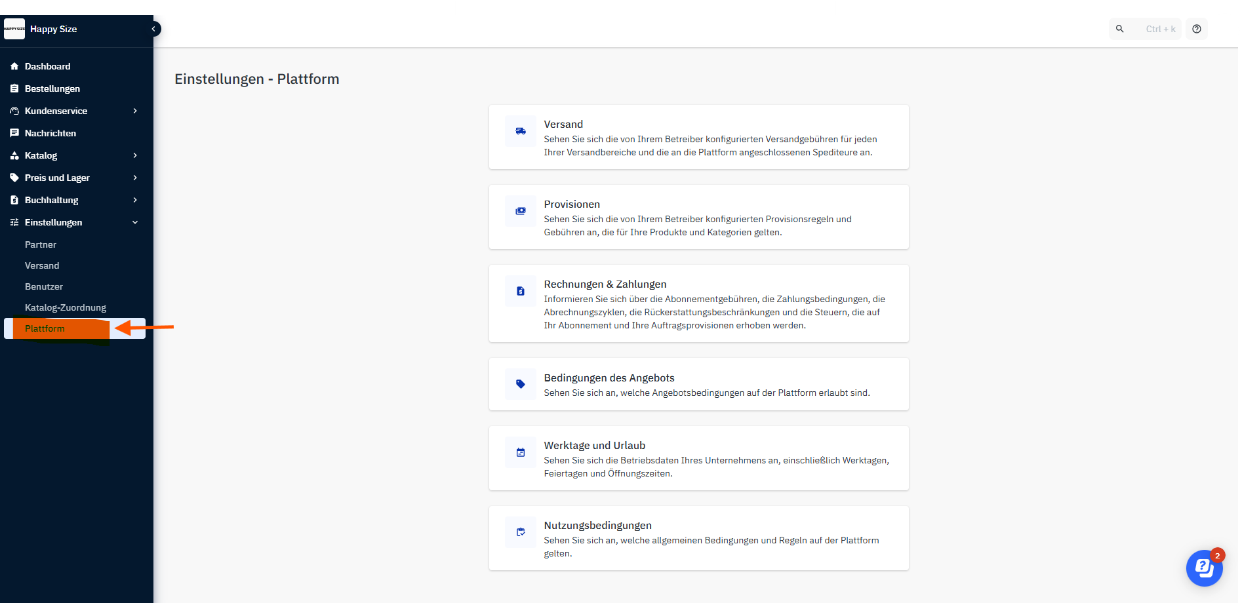Image resolution: width=1240 pixels, height=603 pixels.
Task: Click the Happy Size logo thumbnail
Action: 14,29
